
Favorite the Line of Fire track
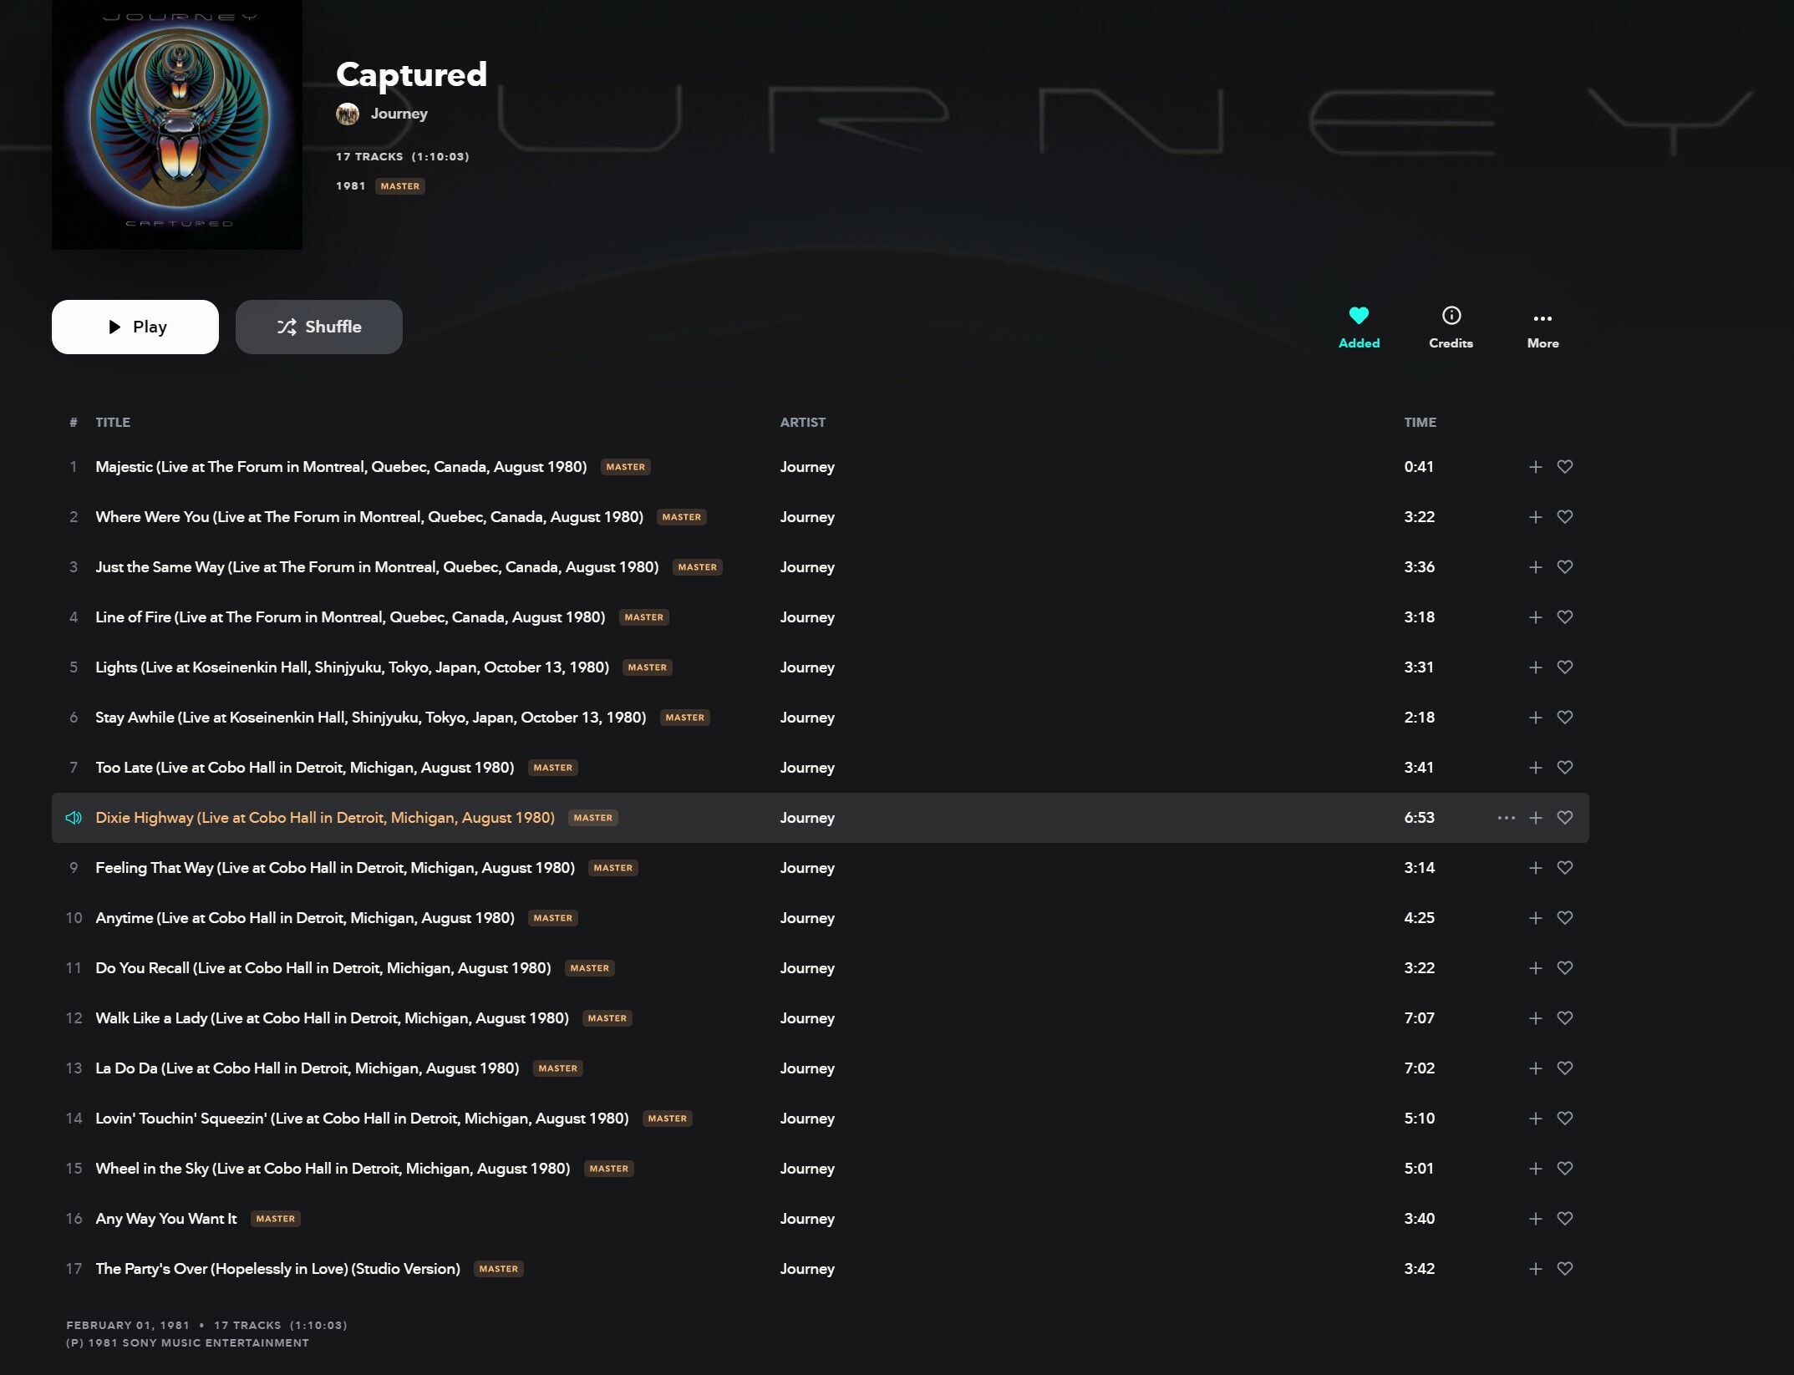(1565, 617)
